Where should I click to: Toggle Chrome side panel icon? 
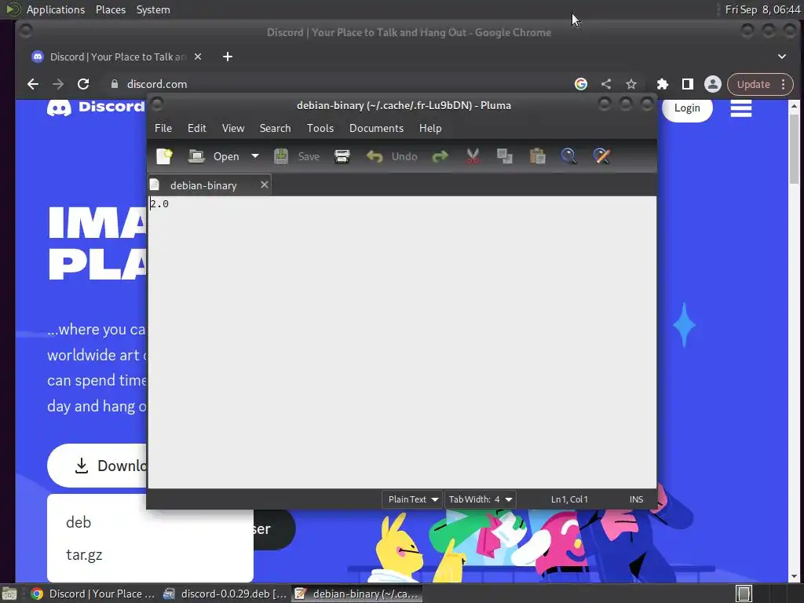688,84
